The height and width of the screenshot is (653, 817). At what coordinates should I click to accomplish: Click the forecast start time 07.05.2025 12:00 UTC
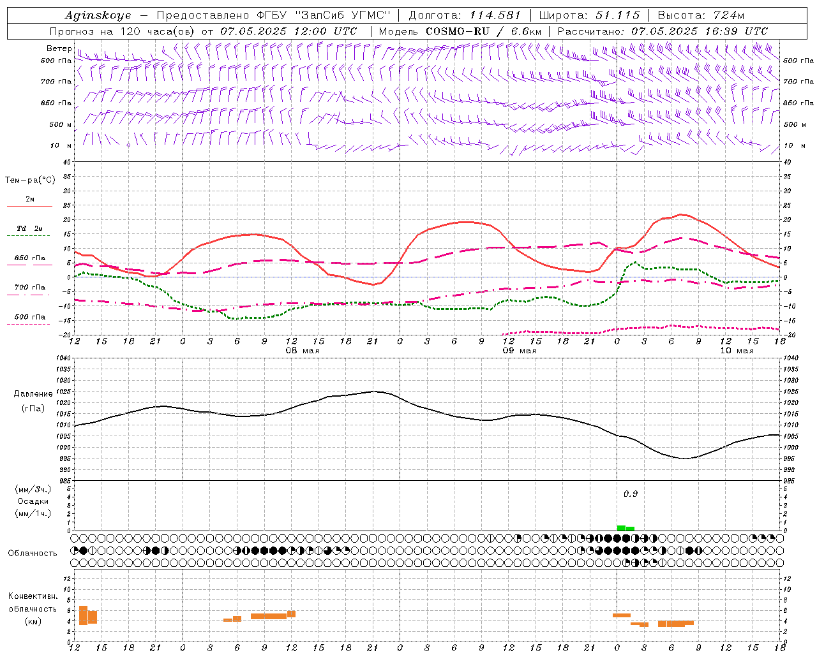[289, 31]
